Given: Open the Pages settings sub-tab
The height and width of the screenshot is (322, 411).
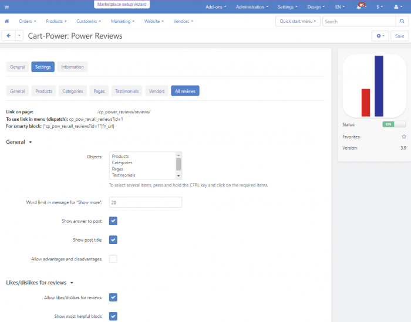Looking at the screenshot, I should (x=99, y=91).
